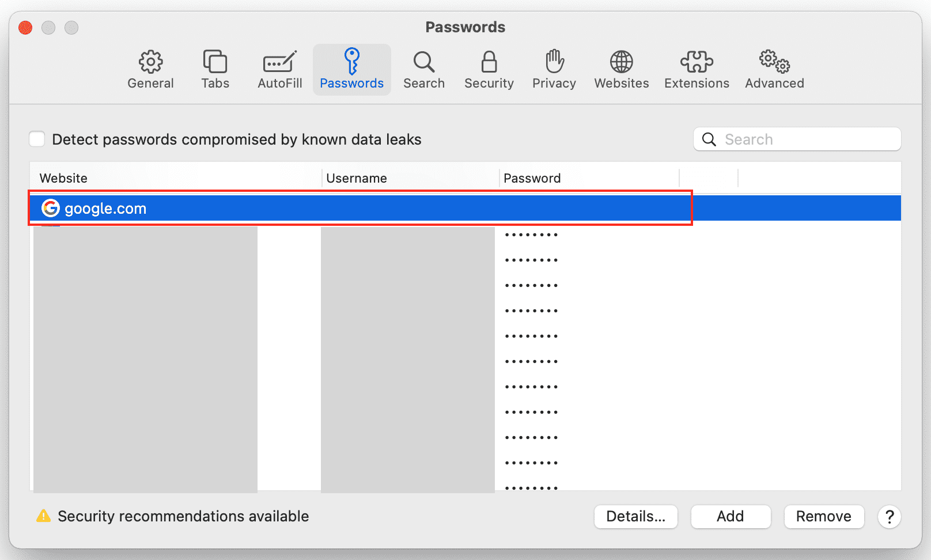Image resolution: width=931 pixels, height=560 pixels.
Task: Open help with the question mark button
Action: point(889,517)
